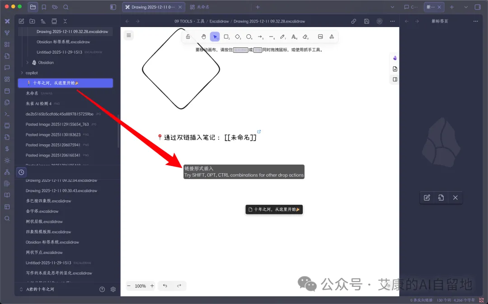Image resolution: width=488 pixels, height=304 pixels.
Task: Toggle the canvas lock tool icon
Action: coord(188,37)
